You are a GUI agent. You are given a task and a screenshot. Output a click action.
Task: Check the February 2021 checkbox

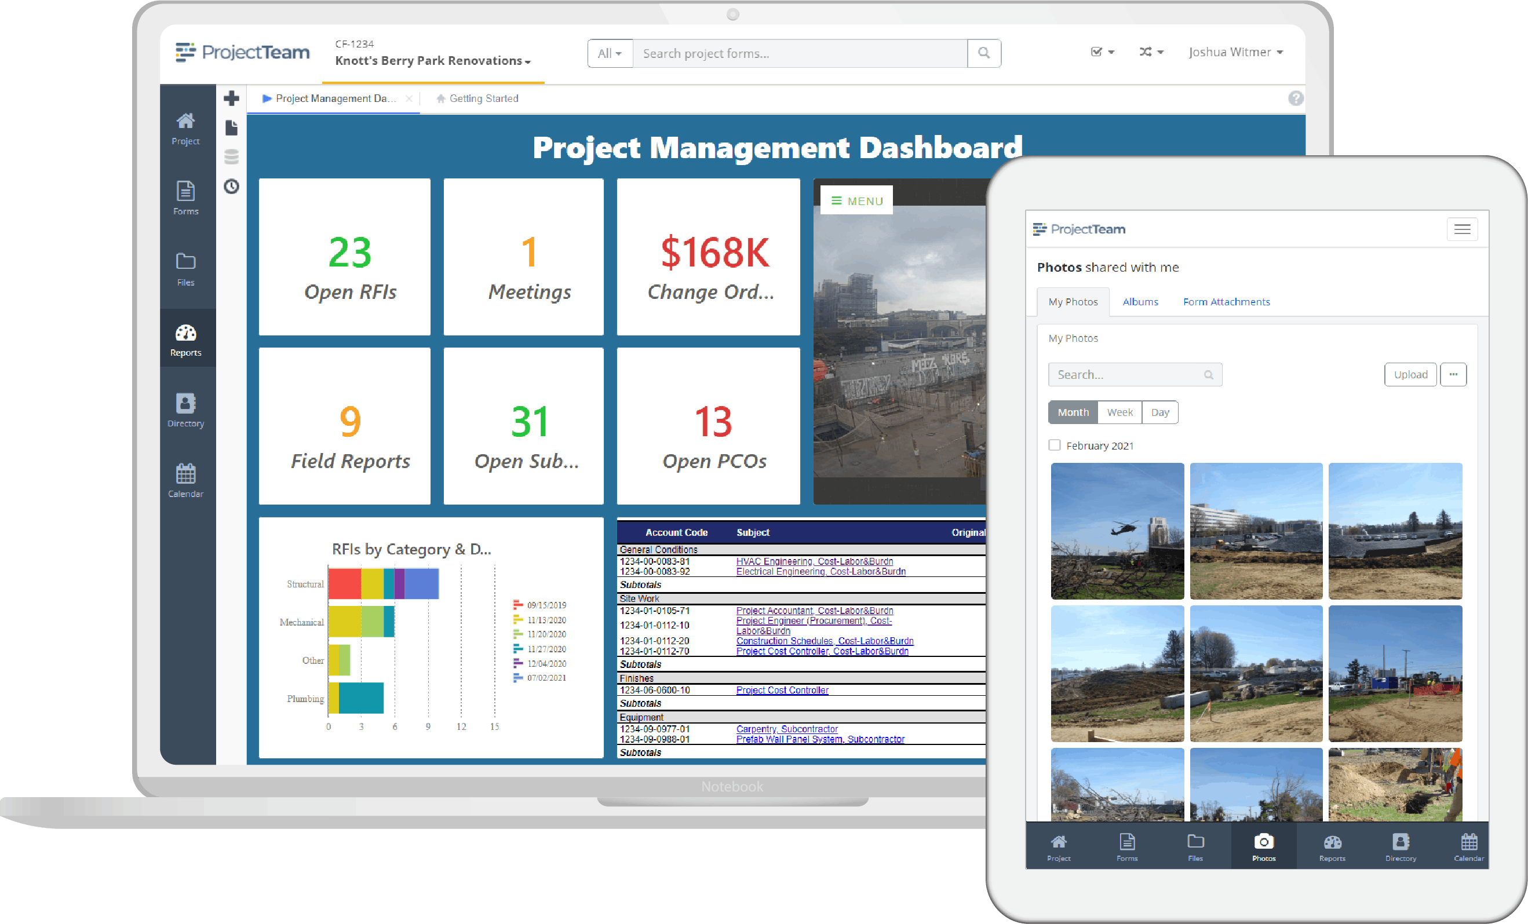1054,445
